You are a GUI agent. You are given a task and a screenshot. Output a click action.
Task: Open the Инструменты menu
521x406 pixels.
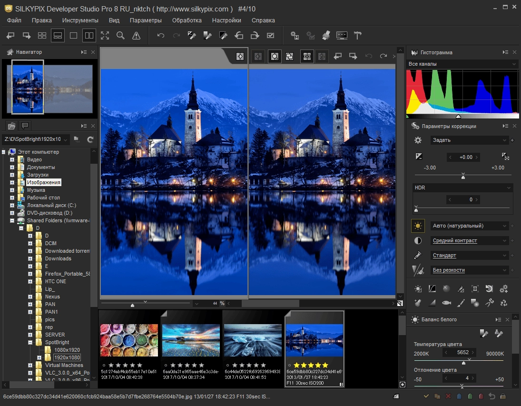coord(80,20)
